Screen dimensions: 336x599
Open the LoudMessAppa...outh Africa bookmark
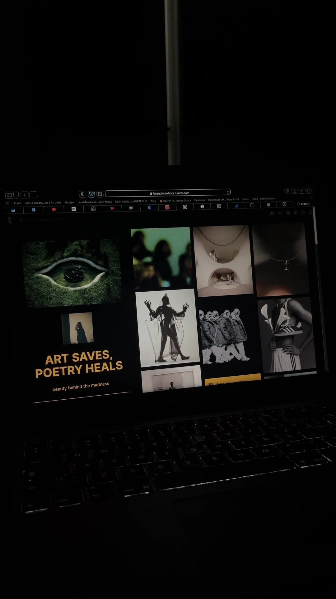click(x=95, y=202)
